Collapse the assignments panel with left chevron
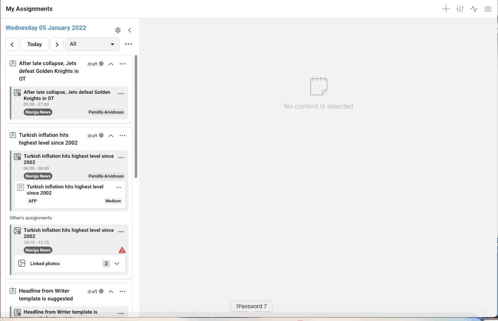 tap(130, 30)
